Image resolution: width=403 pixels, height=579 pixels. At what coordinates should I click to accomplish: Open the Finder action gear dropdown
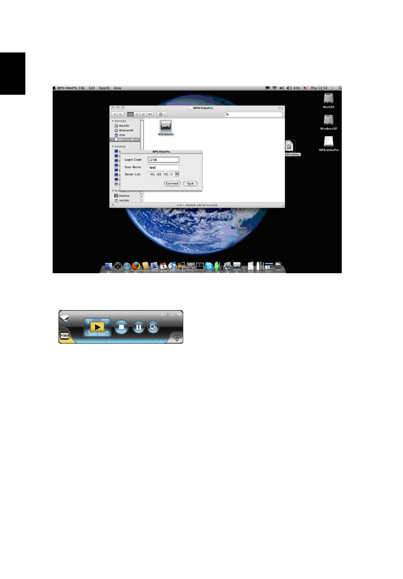pos(162,114)
